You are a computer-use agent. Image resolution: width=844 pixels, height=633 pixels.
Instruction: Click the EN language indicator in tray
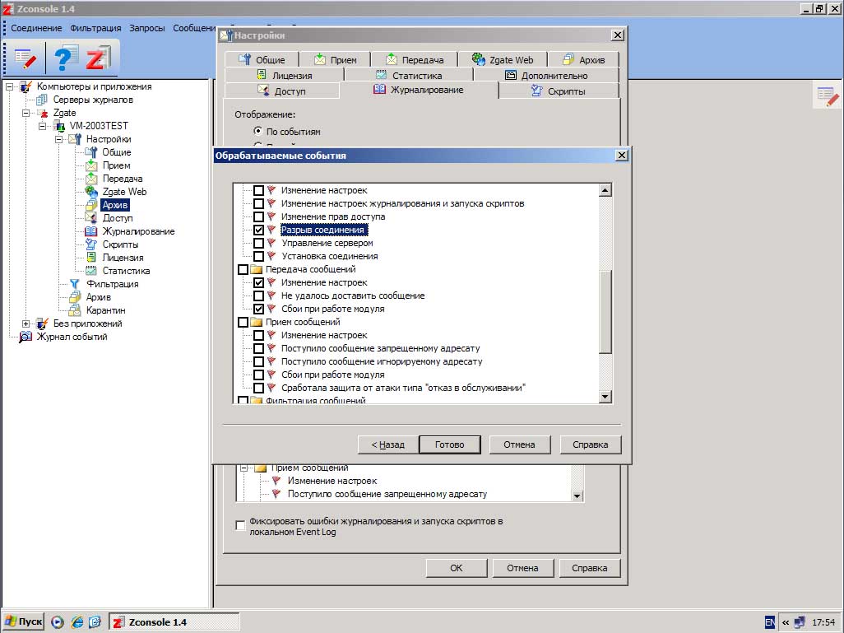(770, 622)
